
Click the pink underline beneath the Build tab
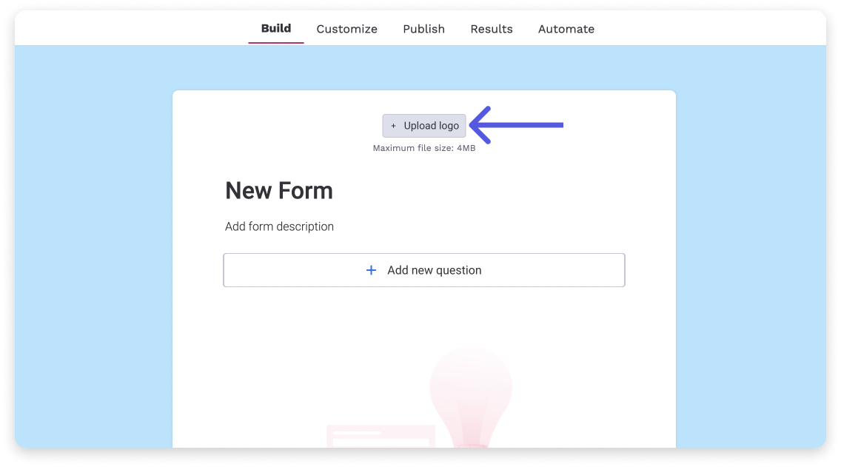click(x=275, y=42)
